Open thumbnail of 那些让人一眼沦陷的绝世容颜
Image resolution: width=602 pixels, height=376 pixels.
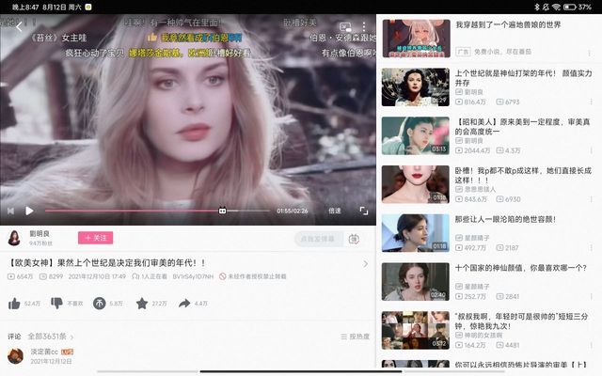(416, 233)
